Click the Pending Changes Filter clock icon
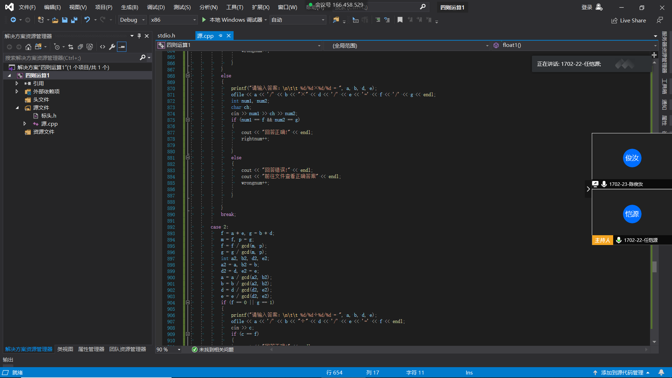 pyautogui.click(x=57, y=47)
